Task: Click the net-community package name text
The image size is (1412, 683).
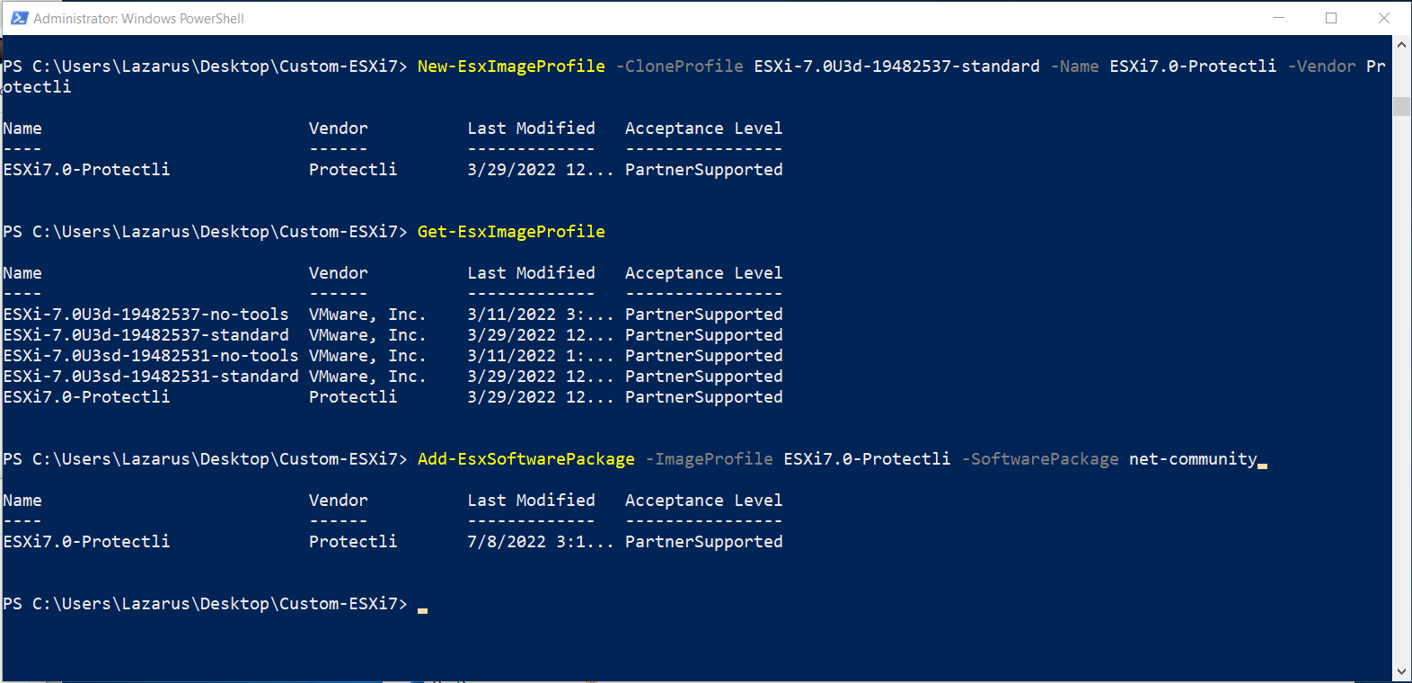Action: tap(1193, 458)
